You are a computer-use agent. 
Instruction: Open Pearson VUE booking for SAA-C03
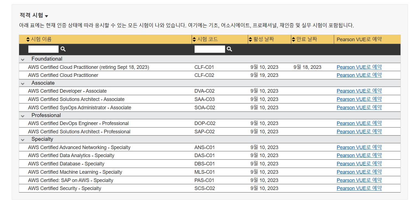[359, 99]
